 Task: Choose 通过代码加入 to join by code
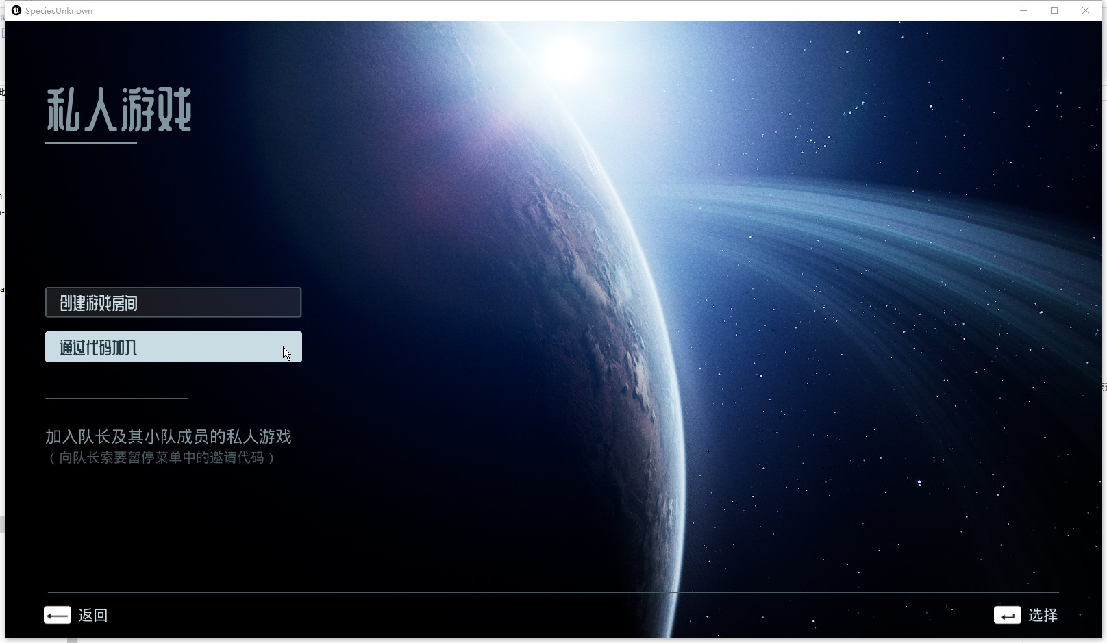point(173,347)
